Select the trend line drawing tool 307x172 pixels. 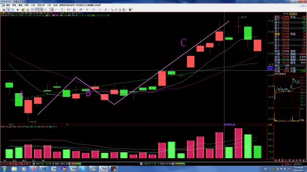point(56,10)
